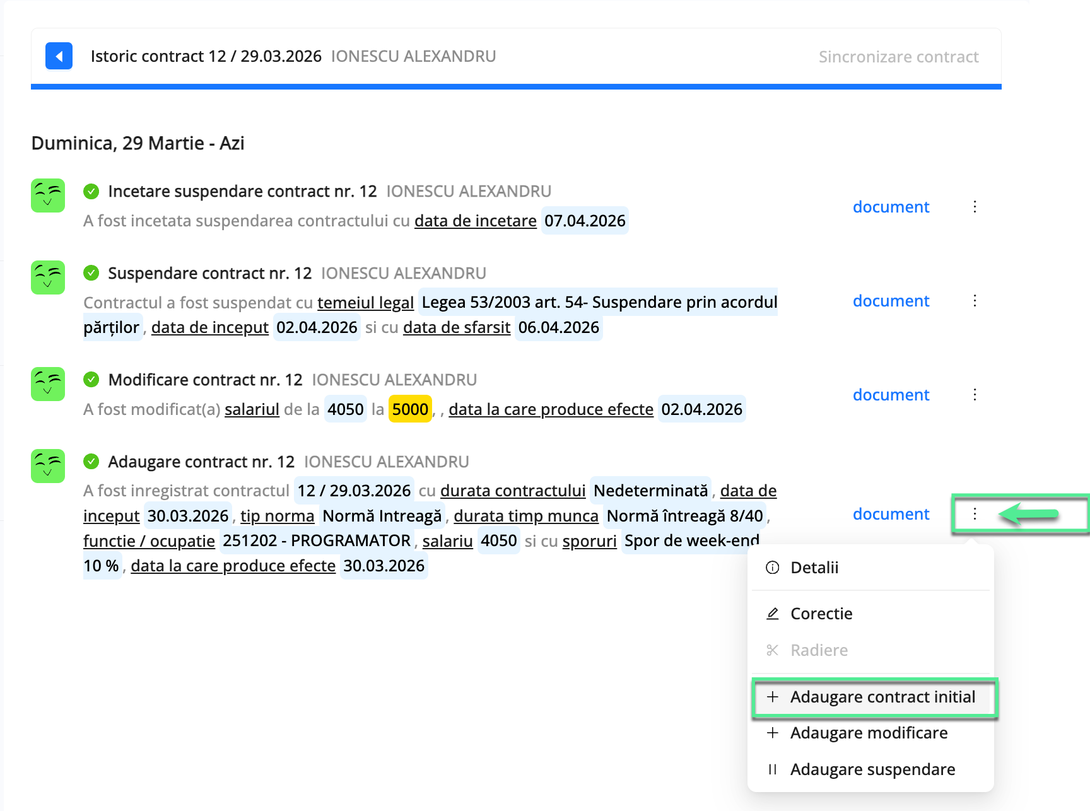This screenshot has height=811, width=1090.
Task: Open the kebab menu for Incetare suspendare
Action: point(975,207)
